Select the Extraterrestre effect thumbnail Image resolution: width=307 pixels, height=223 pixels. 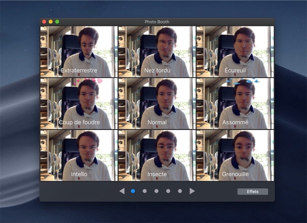point(79,52)
